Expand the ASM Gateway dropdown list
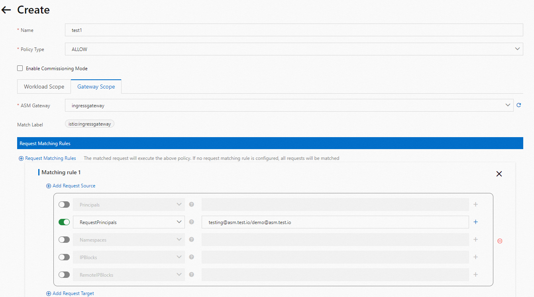This screenshot has height=297, width=534. point(508,105)
